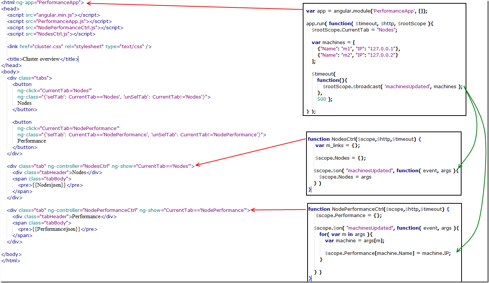
Task: Click the 'function NodePerformanceCtrl(' declaration line
Action: (x=379, y=209)
